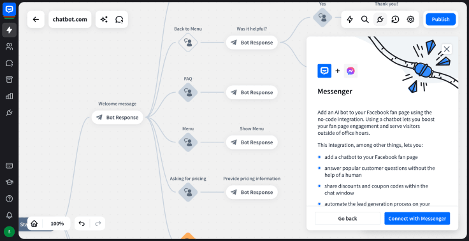The image size is (469, 241).
Task: Select the Welcome message Bot Response node
Action: tap(117, 118)
